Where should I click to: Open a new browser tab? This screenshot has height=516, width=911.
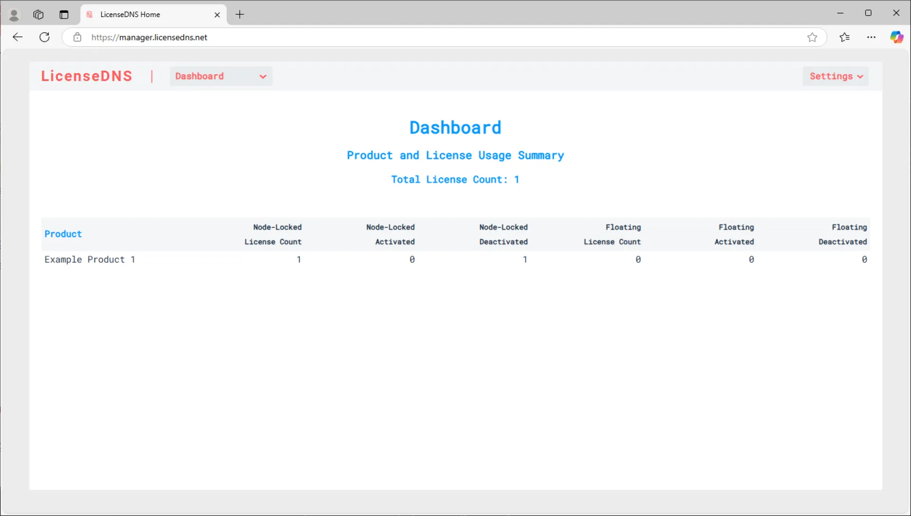(x=240, y=15)
